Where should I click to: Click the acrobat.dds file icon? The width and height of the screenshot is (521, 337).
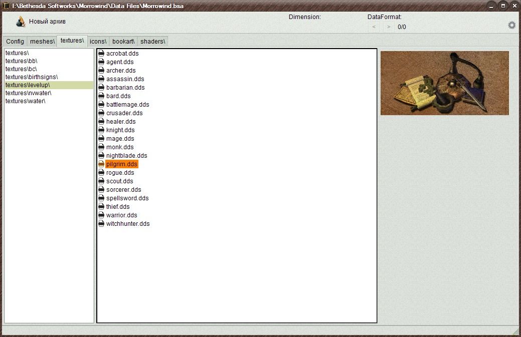(101, 54)
